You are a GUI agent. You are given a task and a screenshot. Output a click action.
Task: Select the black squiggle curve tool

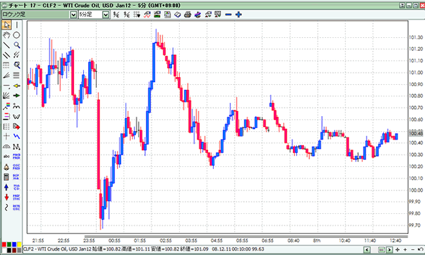tap(7, 207)
